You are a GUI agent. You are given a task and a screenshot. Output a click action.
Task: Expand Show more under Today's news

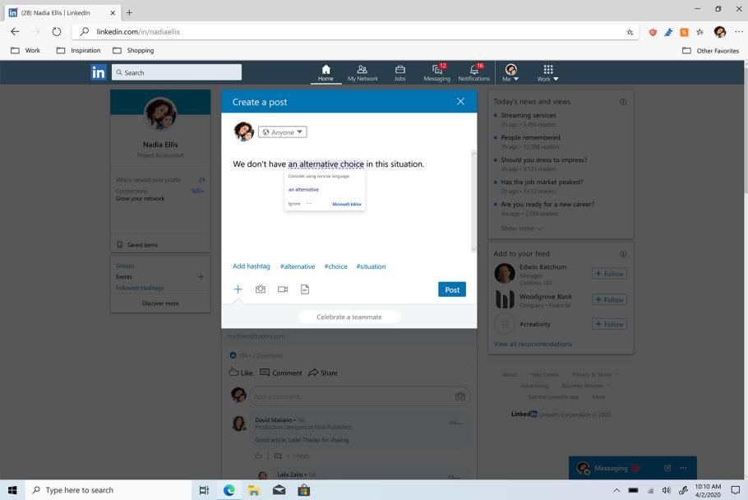pyautogui.click(x=519, y=228)
